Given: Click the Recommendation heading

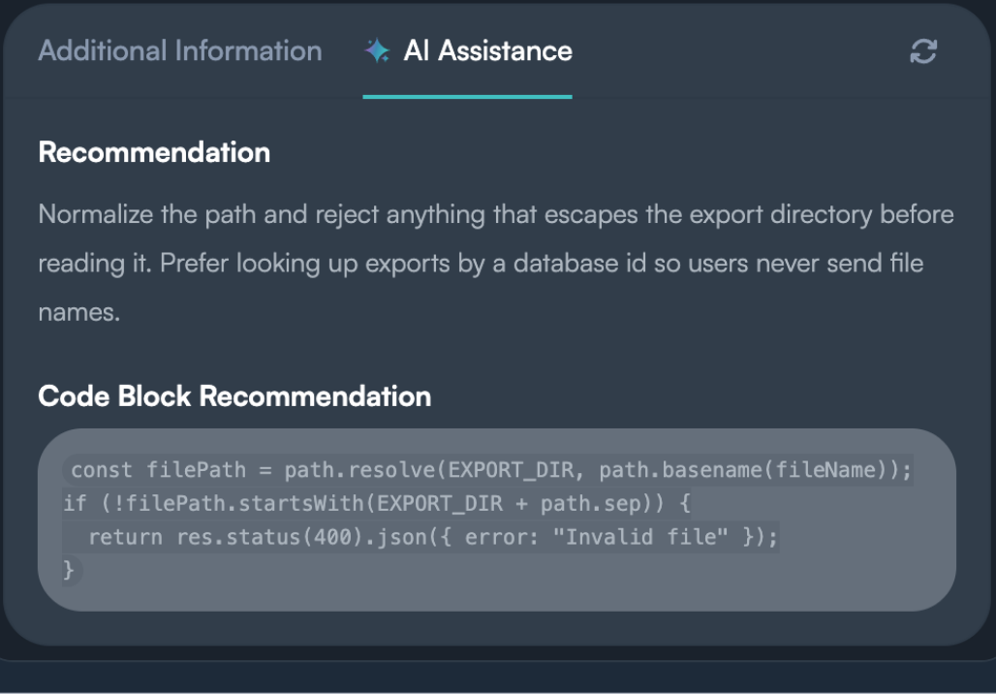Looking at the screenshot, I should 154,152.
